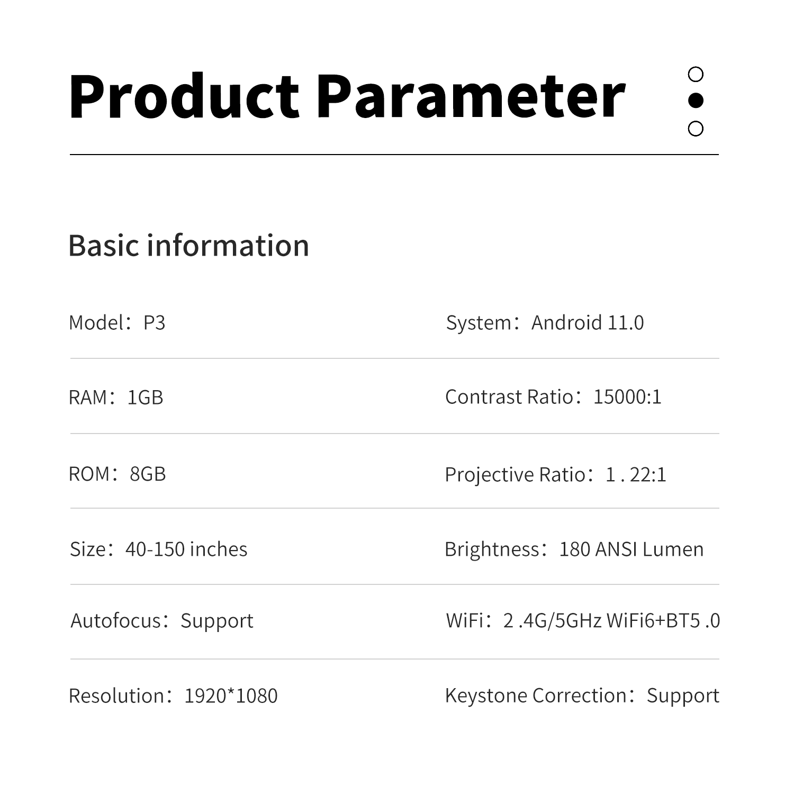Image resolution: width=794 pixels, height=794 pixels.
Task: Select the 180 ANSI Lumen value
Action: pos(631,549)
